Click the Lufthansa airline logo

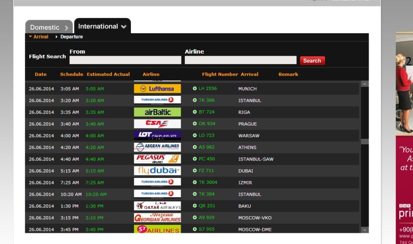[x=157, y=89]
